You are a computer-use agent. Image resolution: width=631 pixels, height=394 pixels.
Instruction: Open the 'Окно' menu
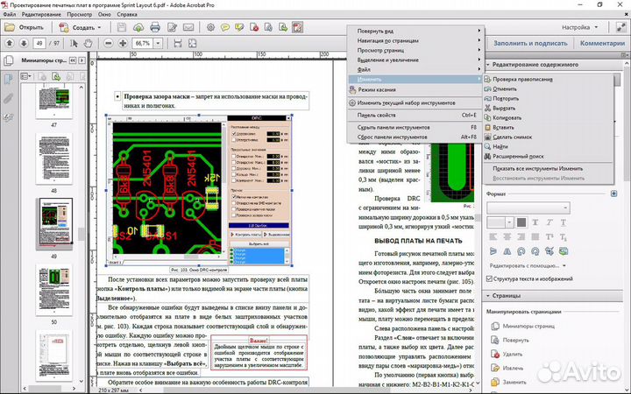[x=104, y=14]
